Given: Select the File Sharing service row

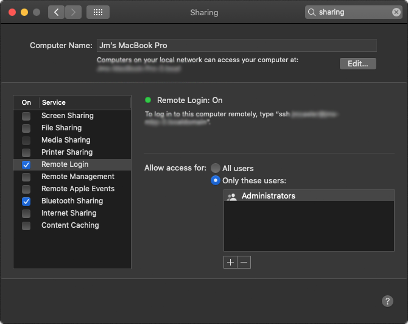Looking at the screenshot, I should coord(72,128).
